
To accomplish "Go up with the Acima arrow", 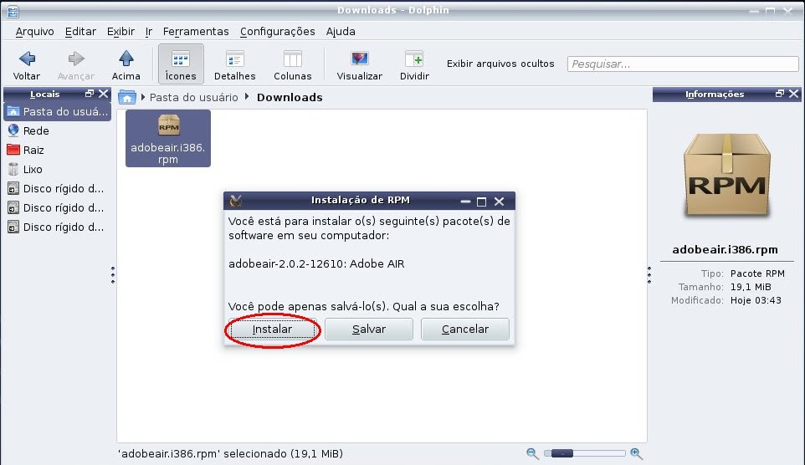I will click(x=126, y=64).
